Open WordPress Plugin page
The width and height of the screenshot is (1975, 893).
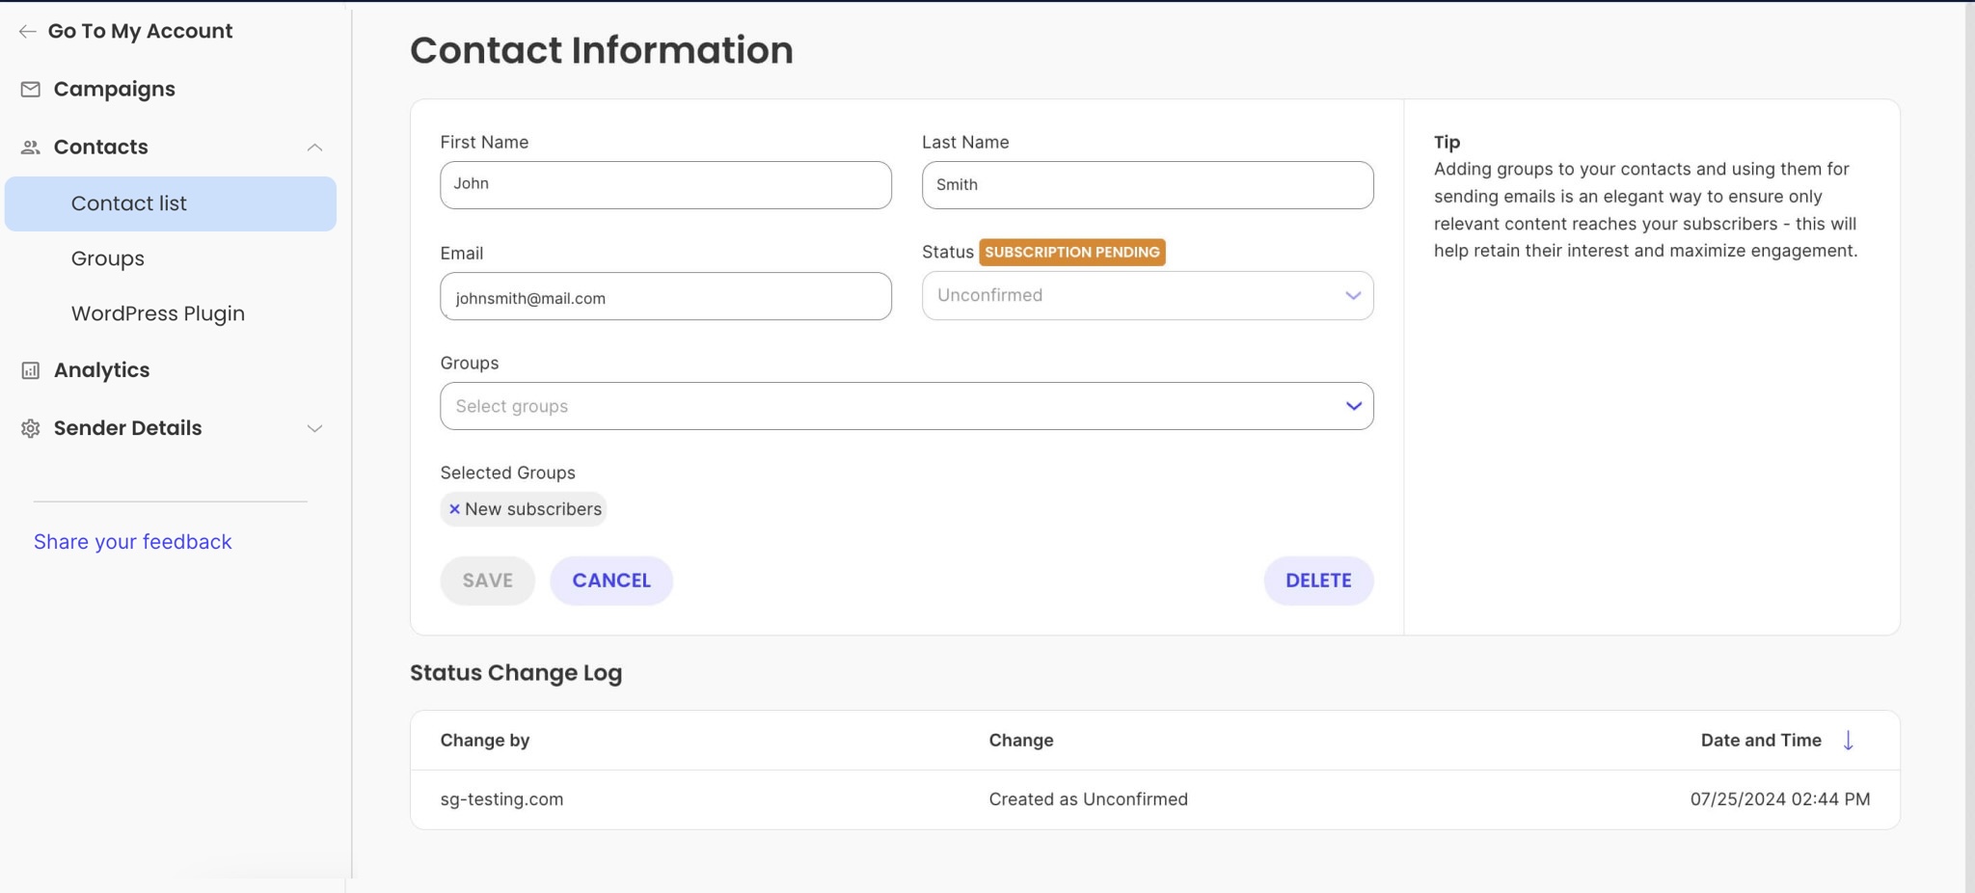pos(158,313)
